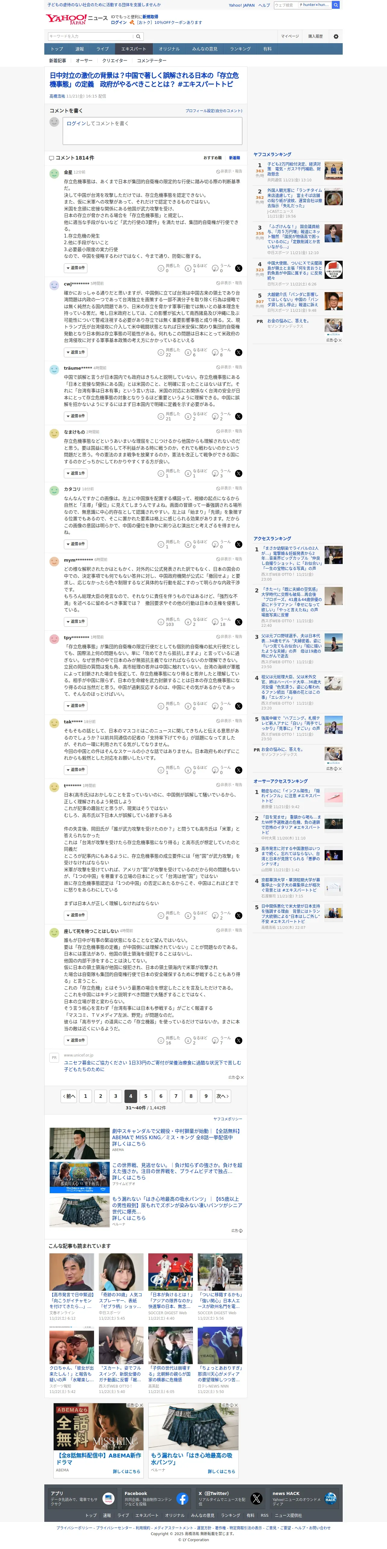Expand 返信1件 under cwj's comment
Viewport: 387px width, 1549px height.
[76, 352]
